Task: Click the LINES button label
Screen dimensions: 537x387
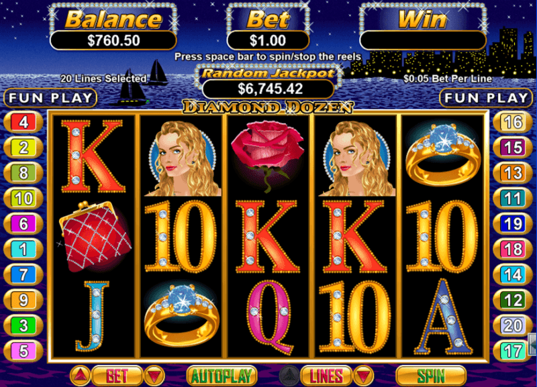Action: tap(326, 376)
